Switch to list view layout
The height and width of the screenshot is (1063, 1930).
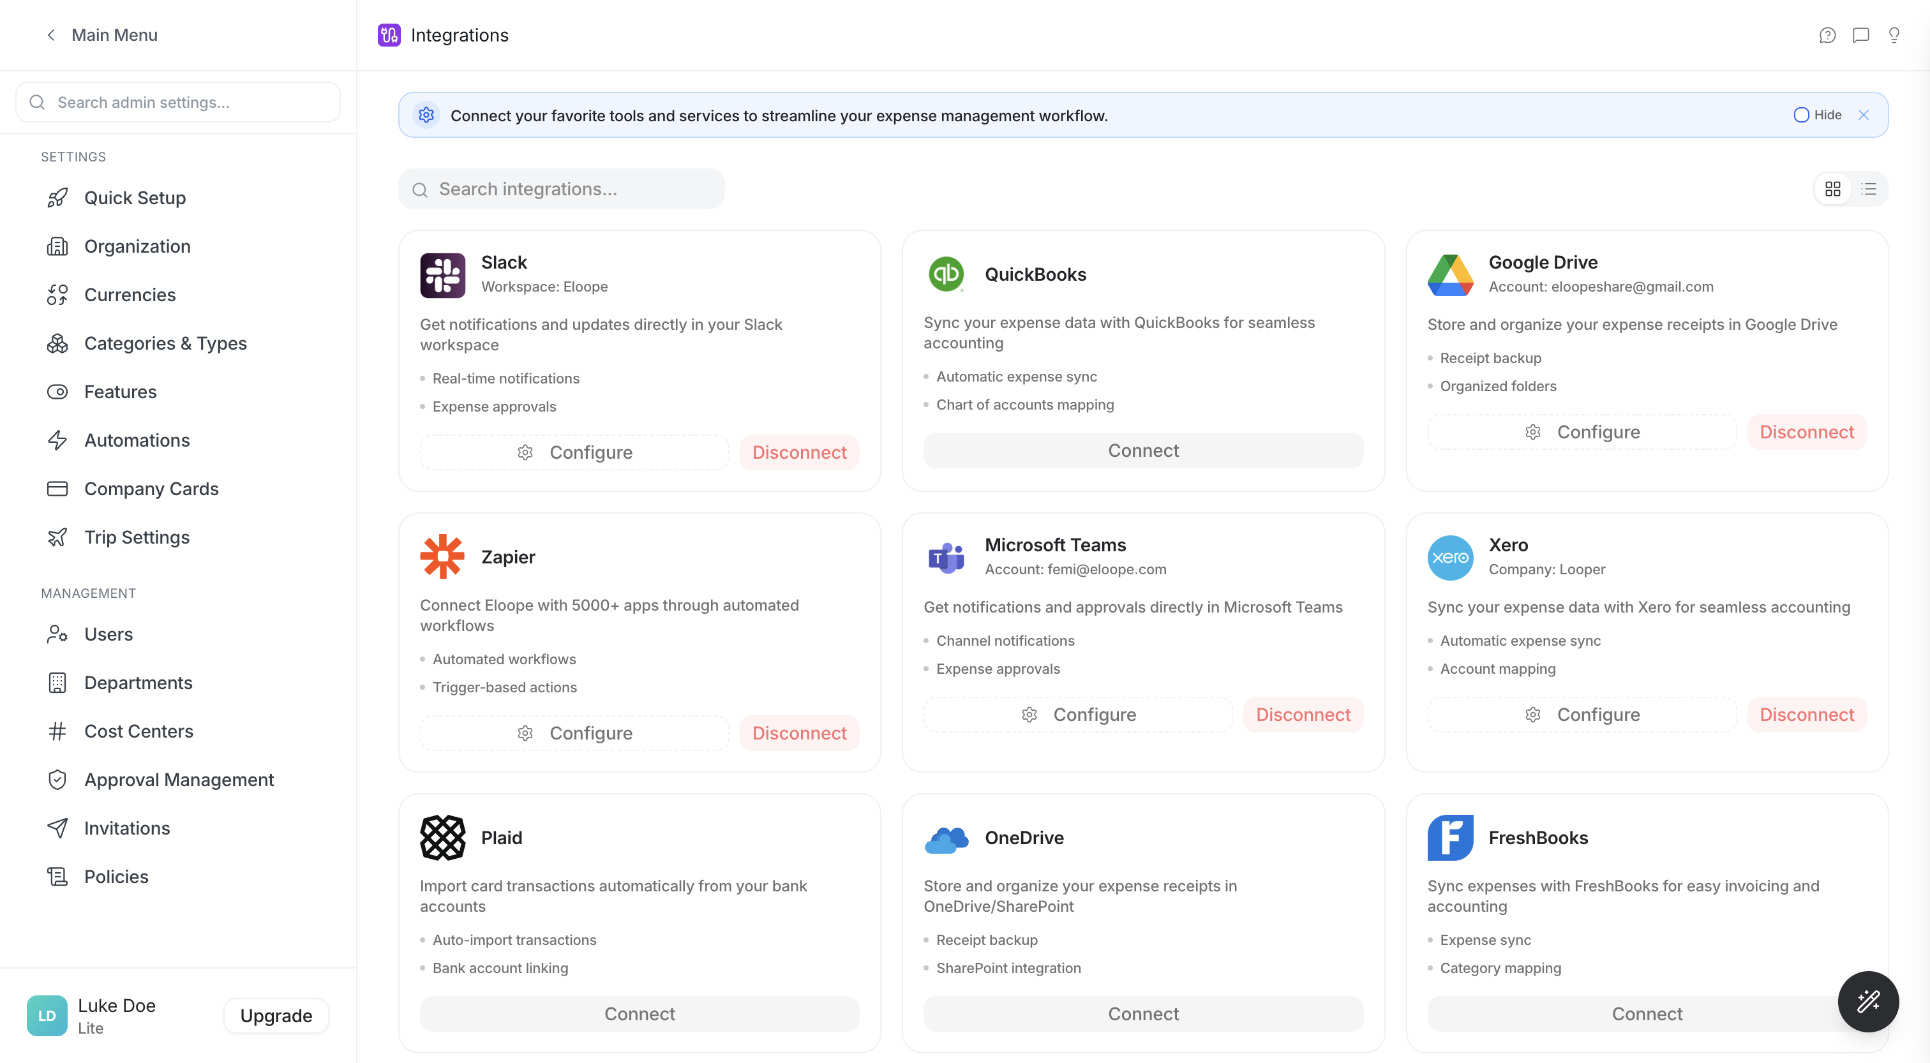[x=1869, y=189]
